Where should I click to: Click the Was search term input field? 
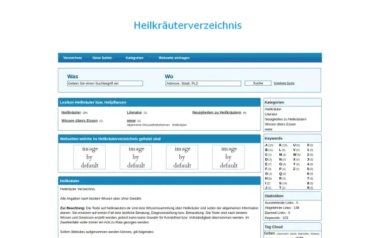point(105,83)
